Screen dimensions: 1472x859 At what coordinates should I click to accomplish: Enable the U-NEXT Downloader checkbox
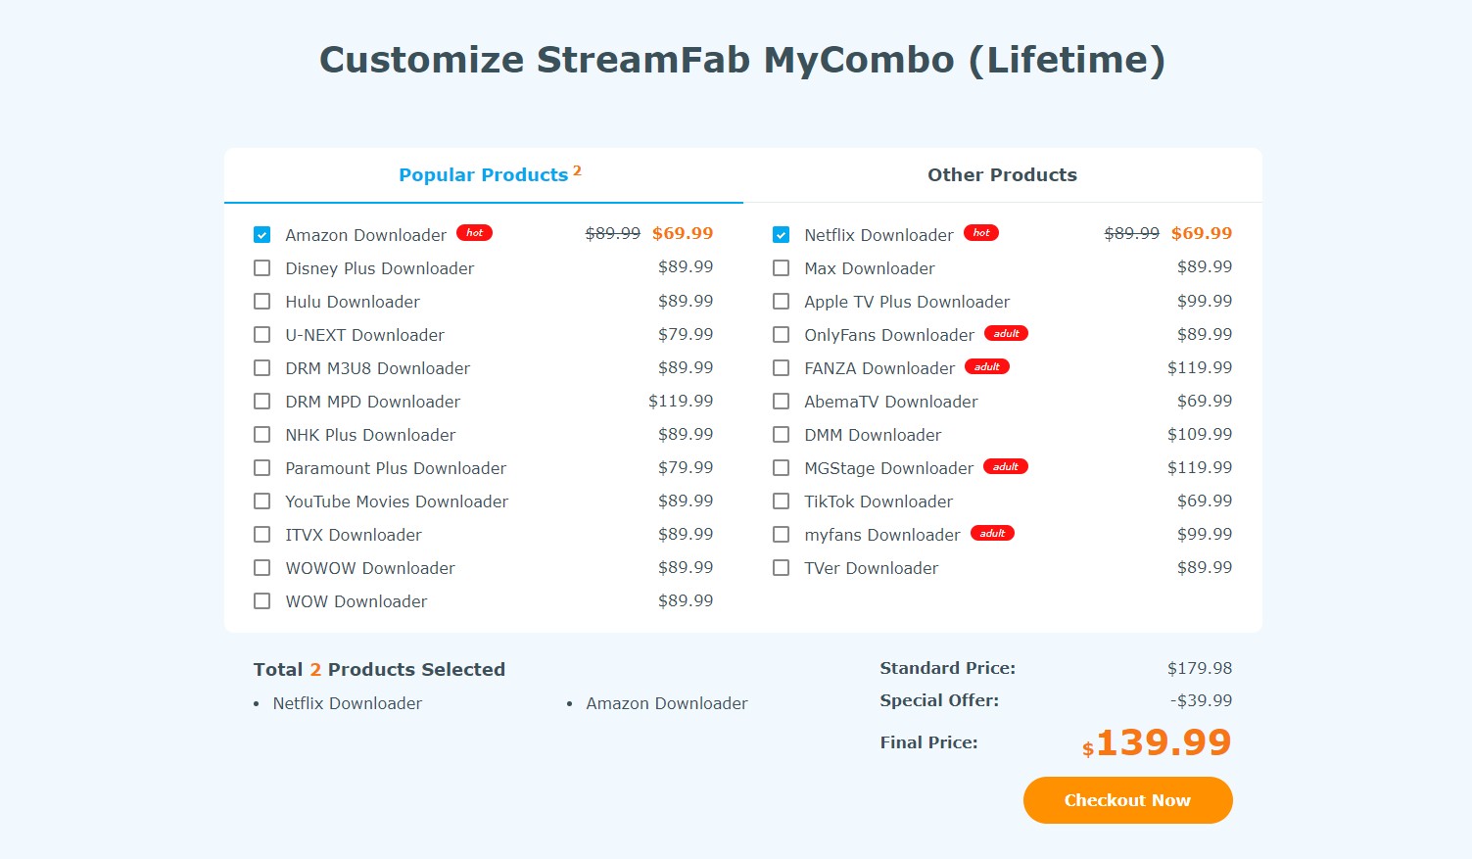click(x=261, y=334)
